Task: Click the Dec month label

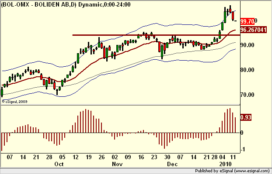Action: 172,164
